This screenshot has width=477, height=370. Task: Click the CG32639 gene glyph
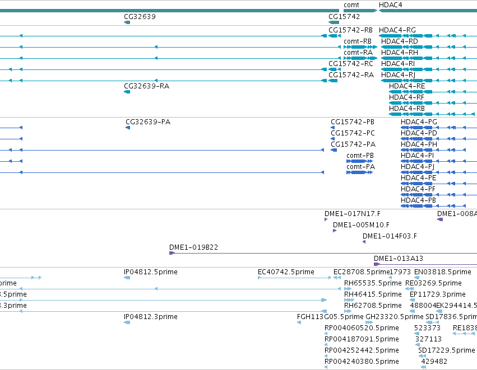tap(127, 22)
